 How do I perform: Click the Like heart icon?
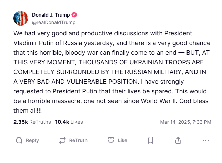tap(111, 140)
